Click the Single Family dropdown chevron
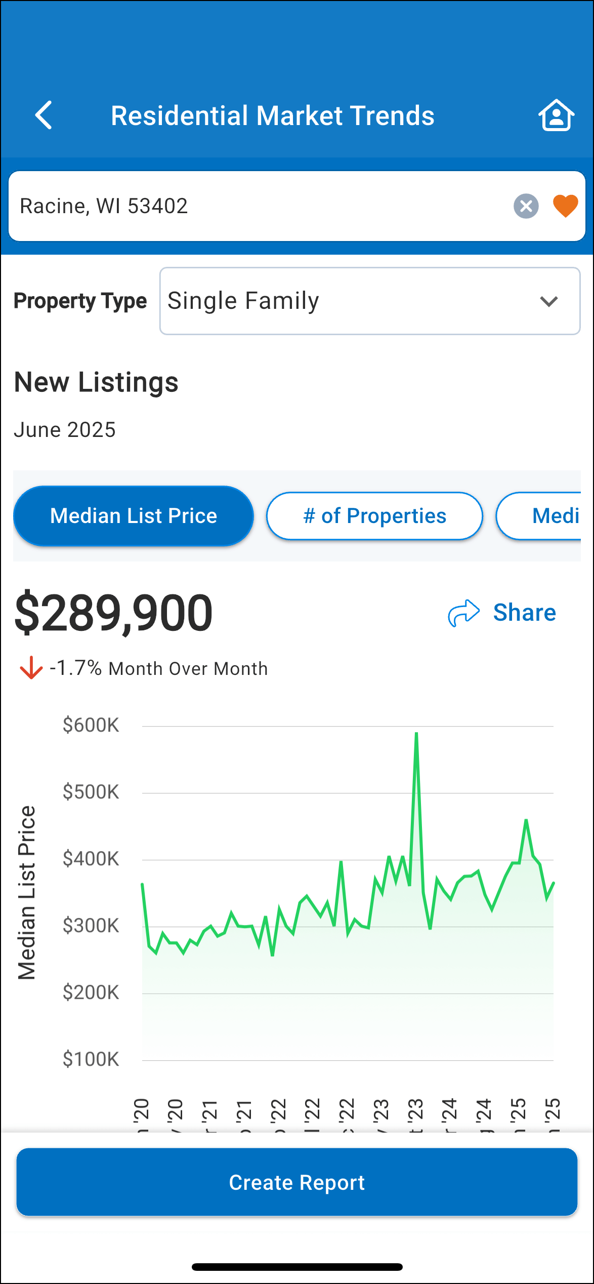The height and width of the screenshot is (1284, 594). point(548,302)
